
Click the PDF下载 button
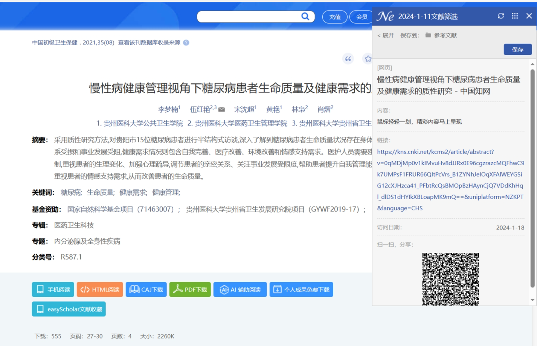tap(190, 290)
